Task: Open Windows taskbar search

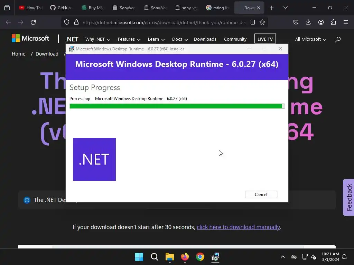Action: (x=155, y=257)
